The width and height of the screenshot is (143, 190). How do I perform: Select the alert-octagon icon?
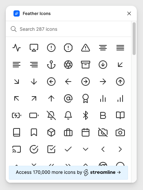tap(68, 48)
